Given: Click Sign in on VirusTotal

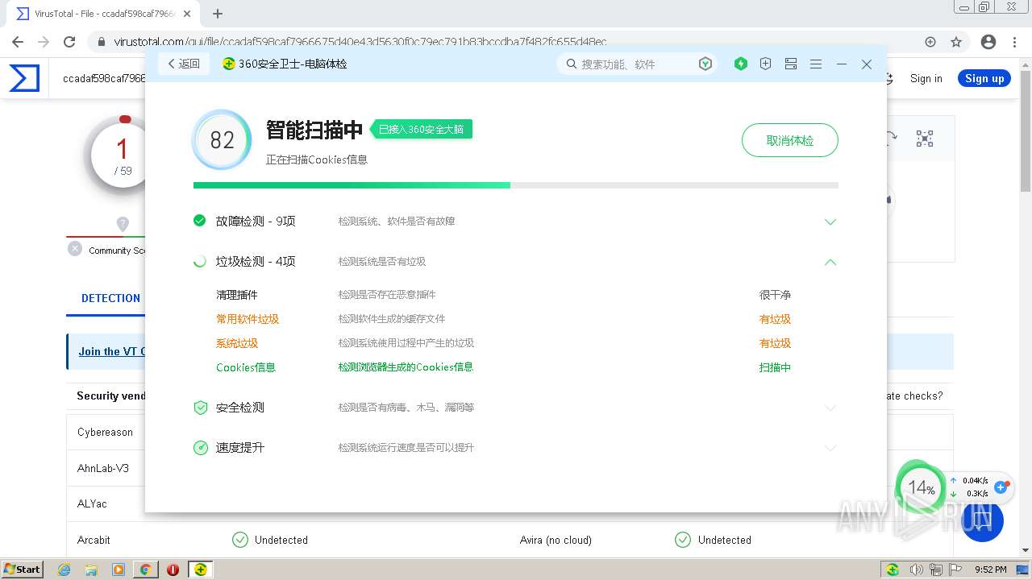Looking at the screenshot, I should 926,78.
